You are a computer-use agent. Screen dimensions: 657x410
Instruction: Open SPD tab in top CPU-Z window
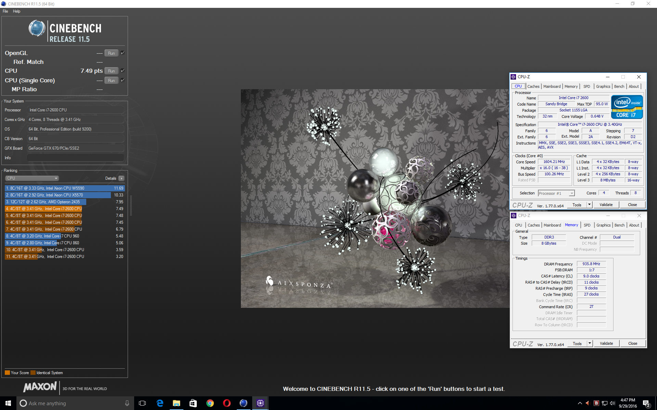[587, 86]
